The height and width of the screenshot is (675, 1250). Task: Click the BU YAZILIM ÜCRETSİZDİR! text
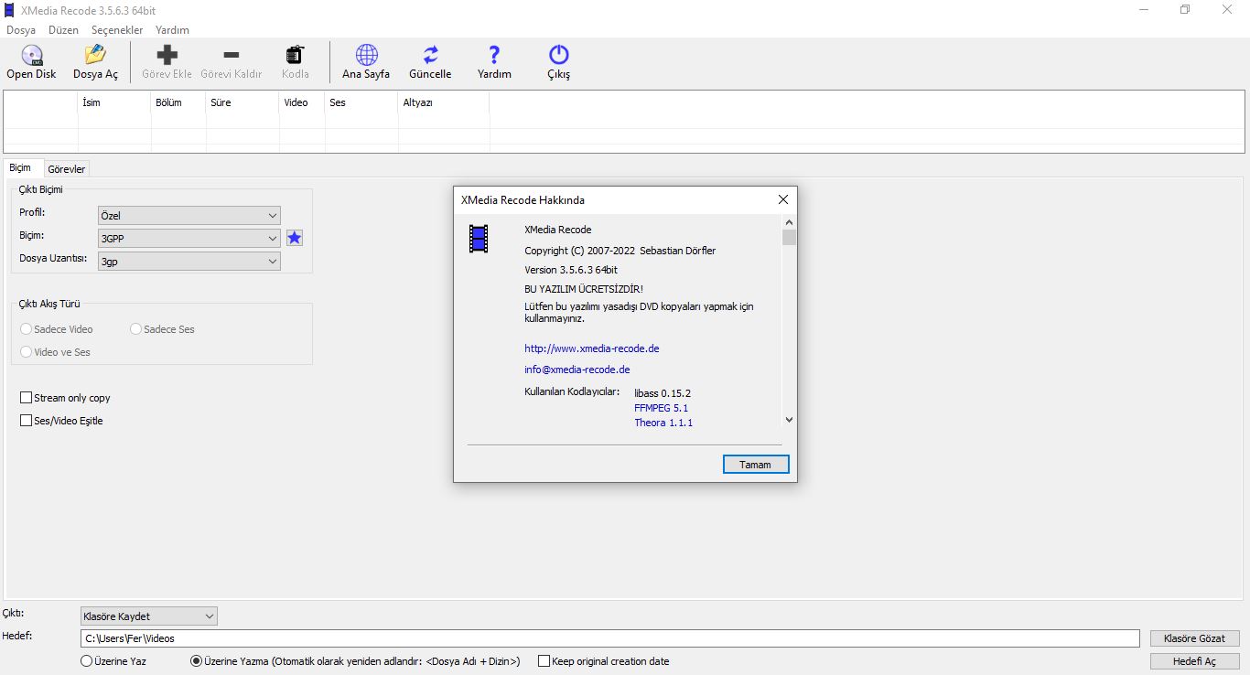tap(584, 289)
